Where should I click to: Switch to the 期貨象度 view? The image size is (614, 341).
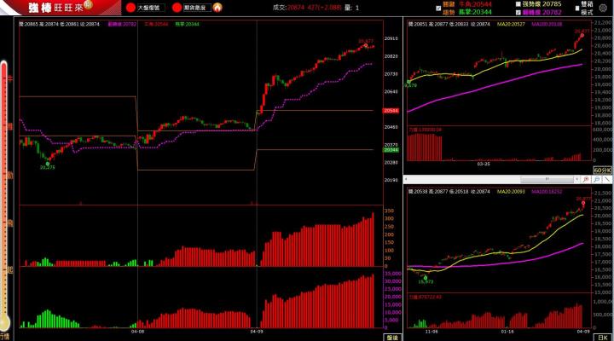coord(194,7)
